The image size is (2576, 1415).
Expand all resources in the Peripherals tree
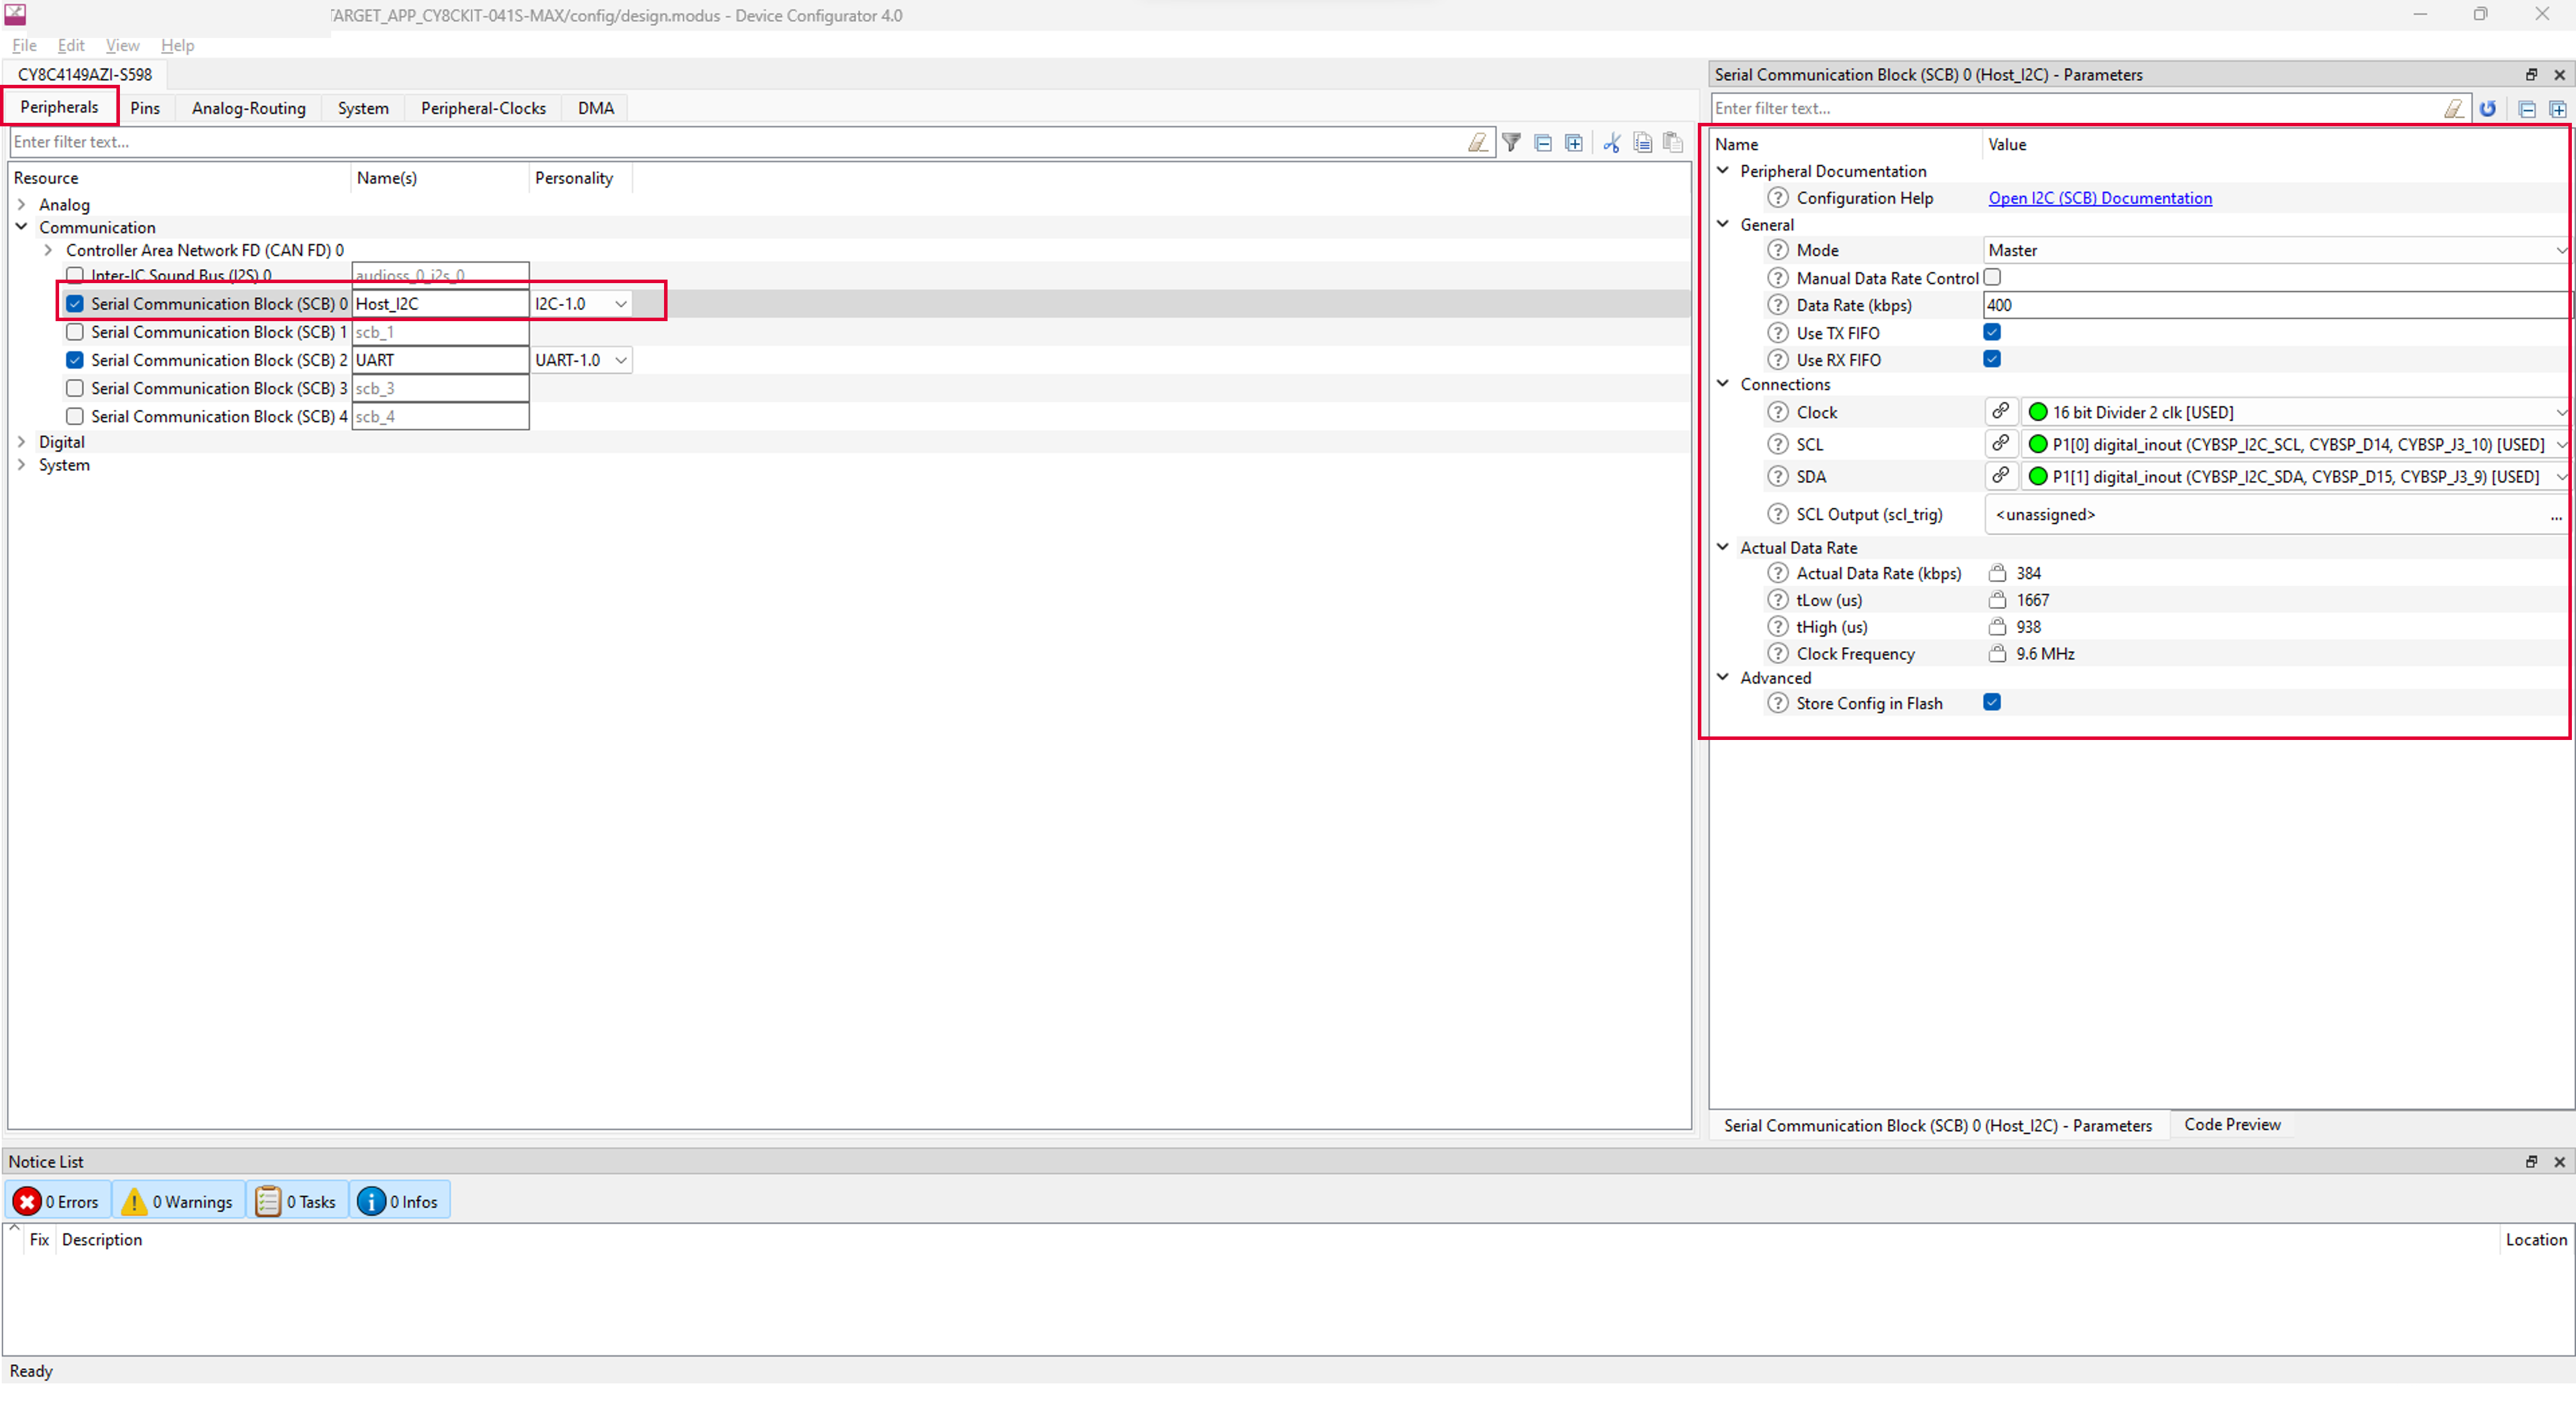pos(1574,142)
